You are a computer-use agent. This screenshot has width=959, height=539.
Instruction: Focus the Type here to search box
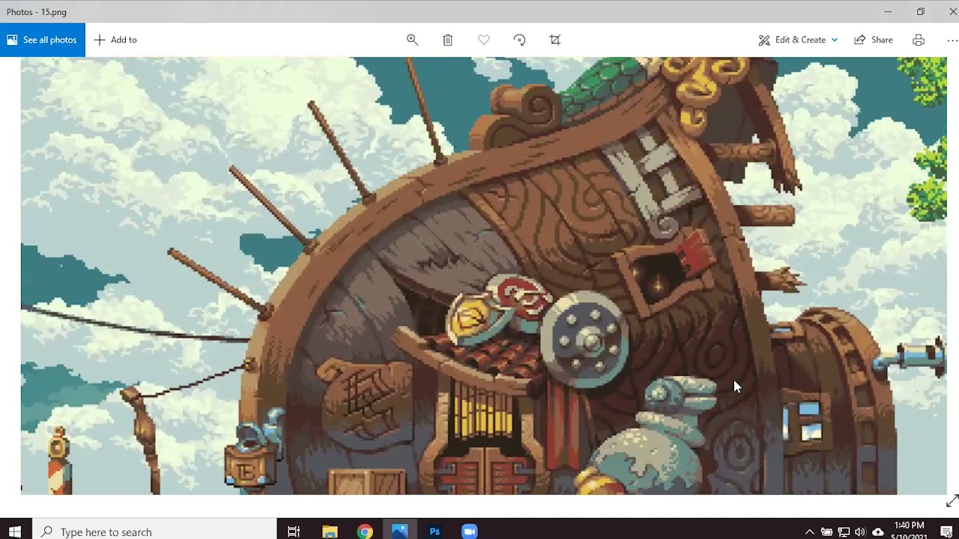[x=155, y=532]
